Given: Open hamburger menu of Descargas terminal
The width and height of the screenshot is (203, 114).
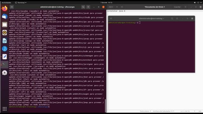Looking at the screenshot, I should point(88,7).
